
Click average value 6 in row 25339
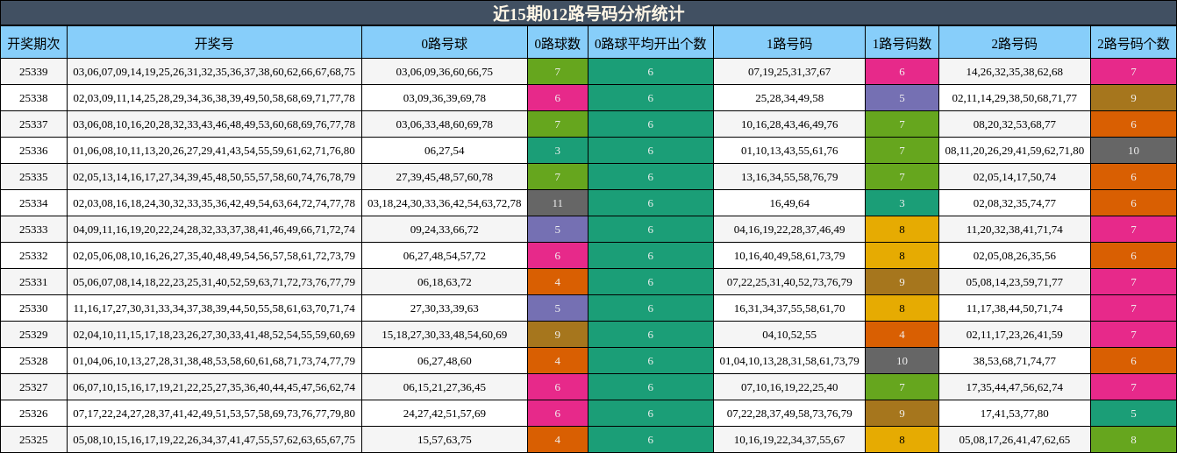(651, 72)
